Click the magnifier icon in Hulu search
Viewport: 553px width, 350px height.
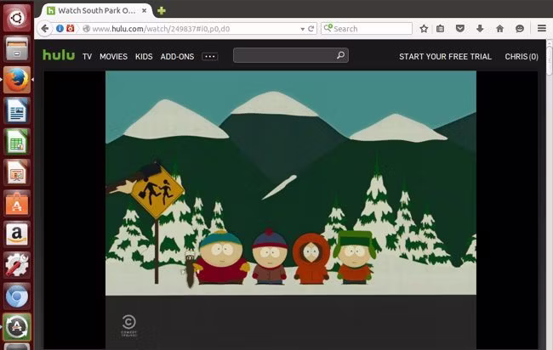click(x=340, y=55)
